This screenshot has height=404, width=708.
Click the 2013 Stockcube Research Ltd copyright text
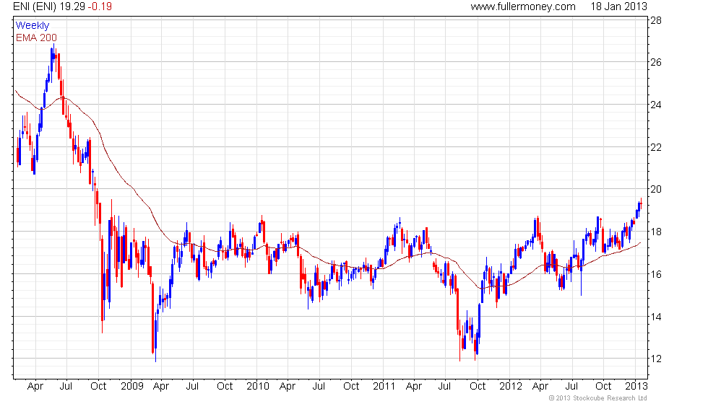(x=597, y=398)
